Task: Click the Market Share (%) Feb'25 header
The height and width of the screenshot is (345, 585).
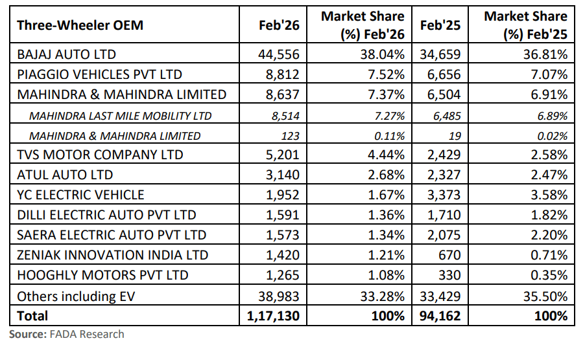Action: tap(525, 25)
